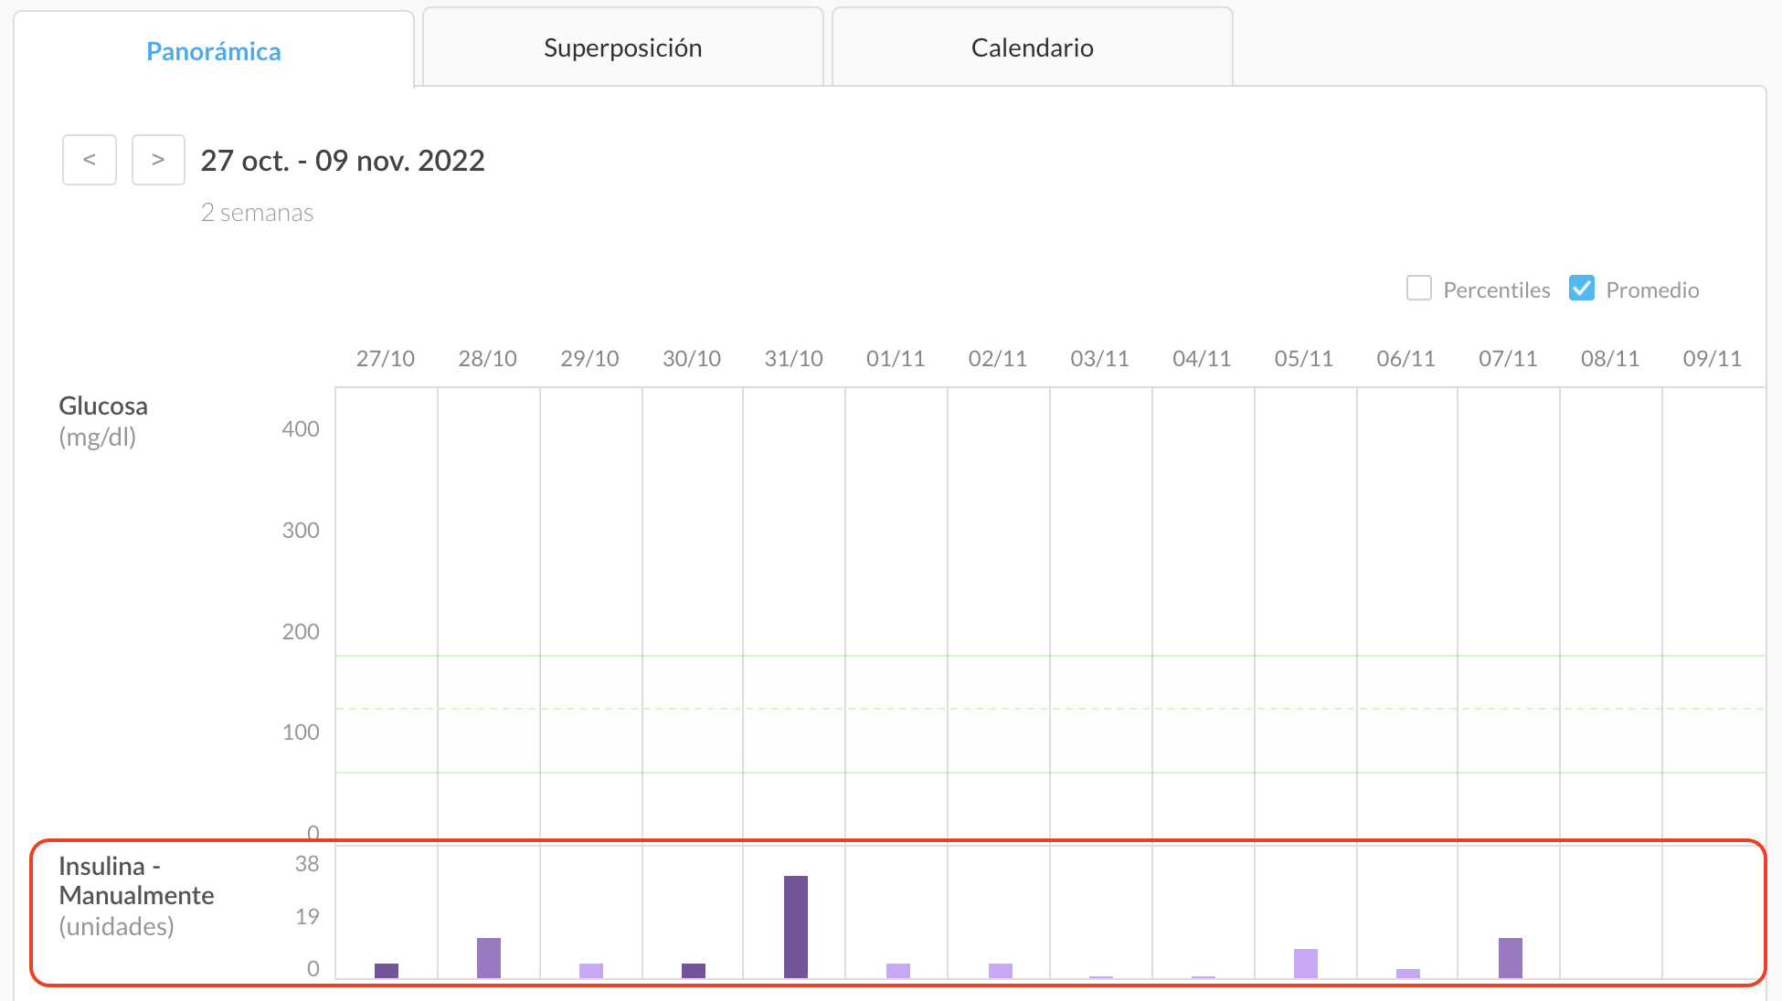Click the 400 glucose axis value
Image resolution: width=1782 pixels, height=1001 pixels.
point(301,429)
